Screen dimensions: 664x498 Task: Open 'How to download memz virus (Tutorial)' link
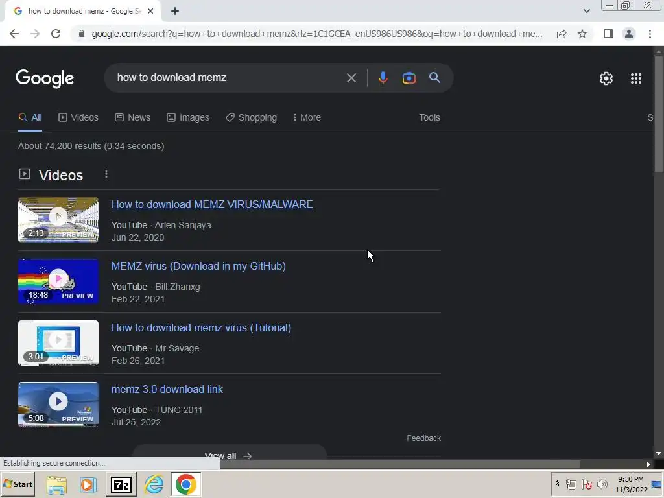[x=201, y=327]
